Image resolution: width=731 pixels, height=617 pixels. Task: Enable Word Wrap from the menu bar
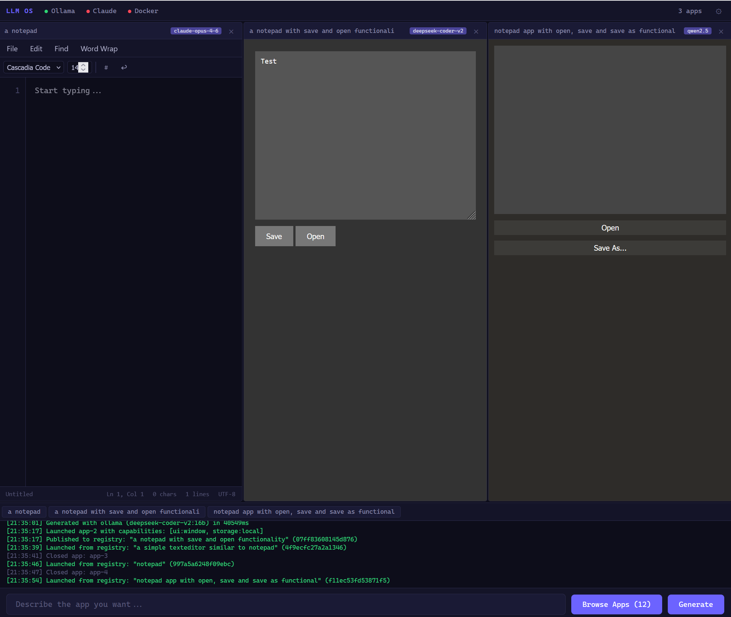coord(99,49)
